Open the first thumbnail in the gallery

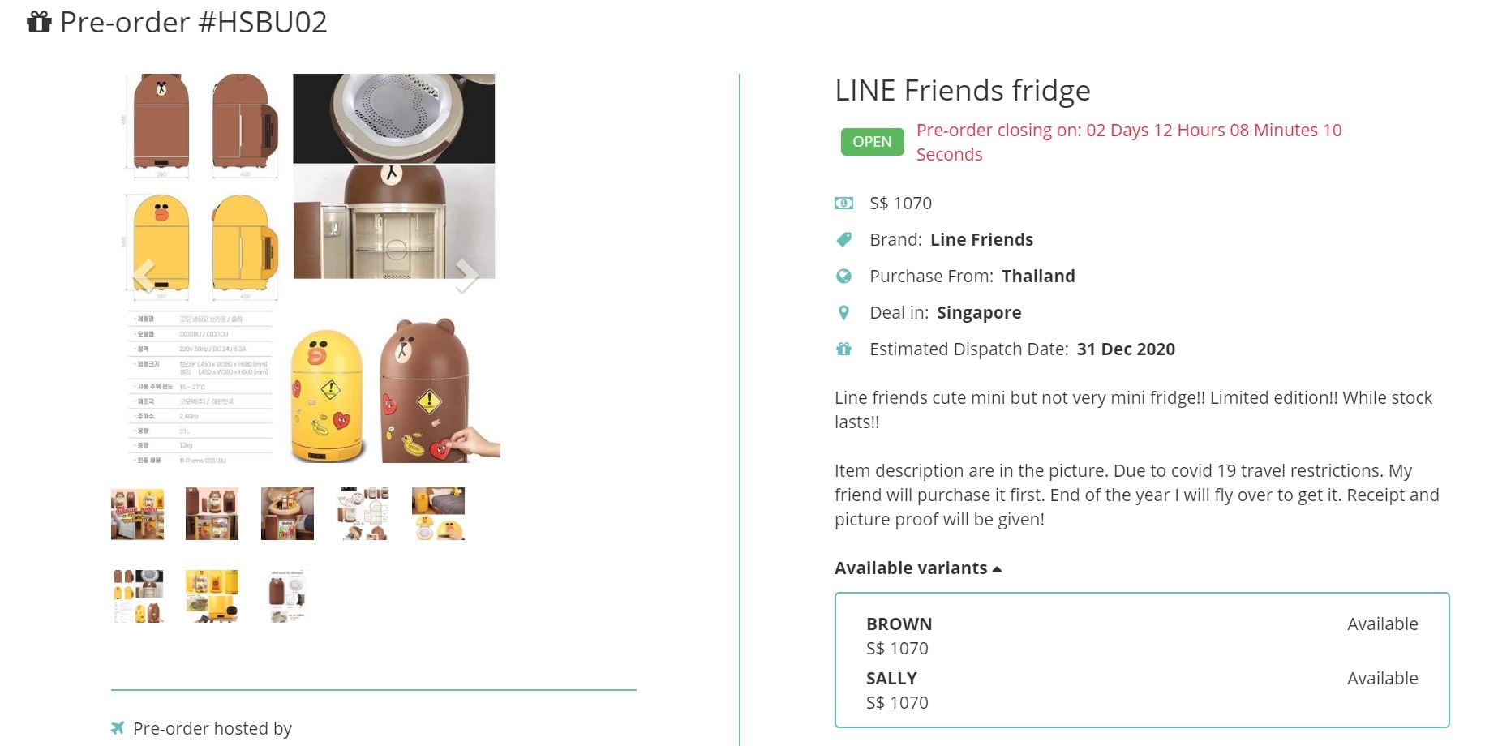point(137,514)
